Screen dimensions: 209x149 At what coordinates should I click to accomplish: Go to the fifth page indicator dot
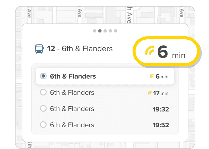point(116,31)
